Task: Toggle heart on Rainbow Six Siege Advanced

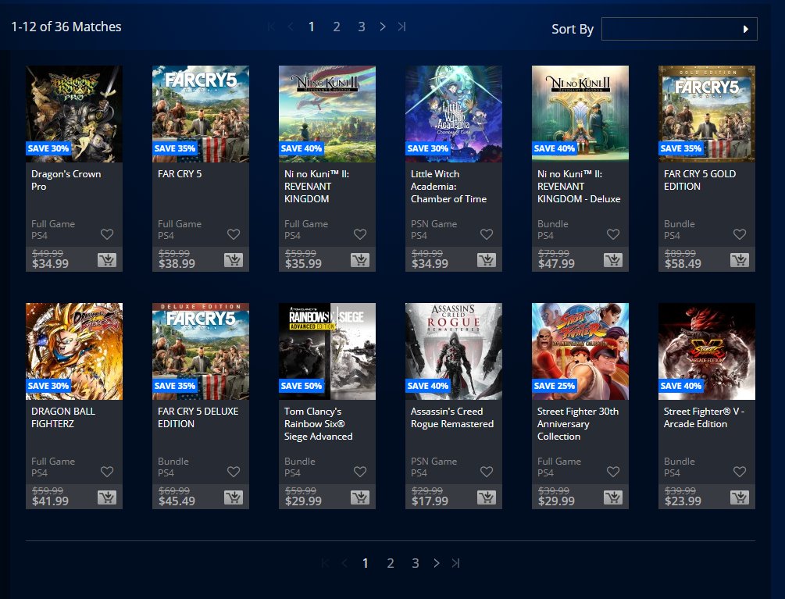Action: [360, 472]
